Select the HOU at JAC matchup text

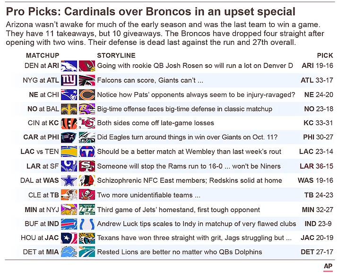[x=40, y=238]
